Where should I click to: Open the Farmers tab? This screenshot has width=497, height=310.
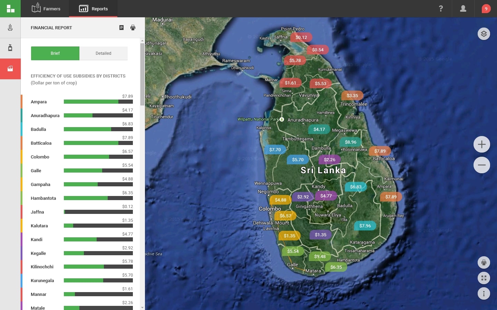tap(46, 9)
